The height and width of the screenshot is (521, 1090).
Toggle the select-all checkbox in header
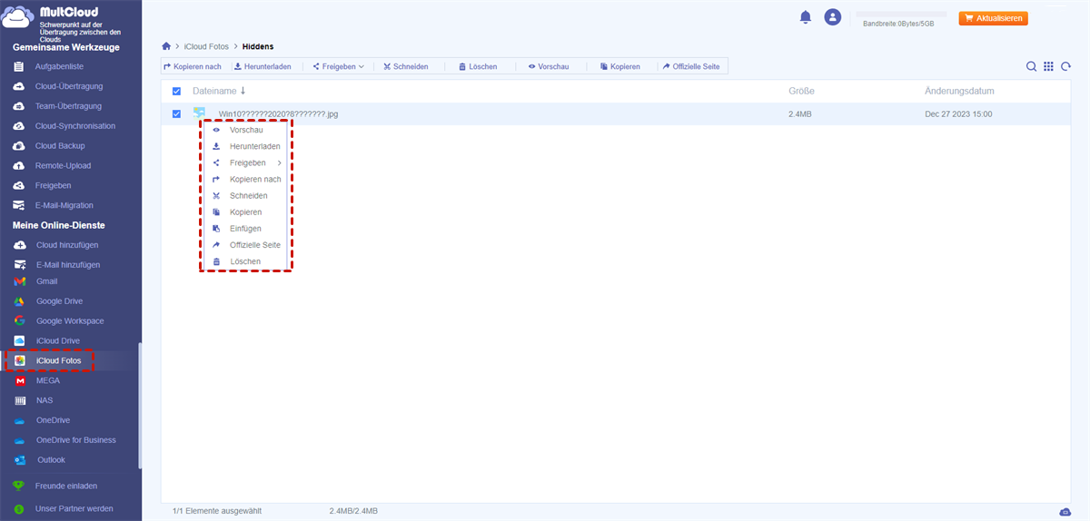click(176, 92)
